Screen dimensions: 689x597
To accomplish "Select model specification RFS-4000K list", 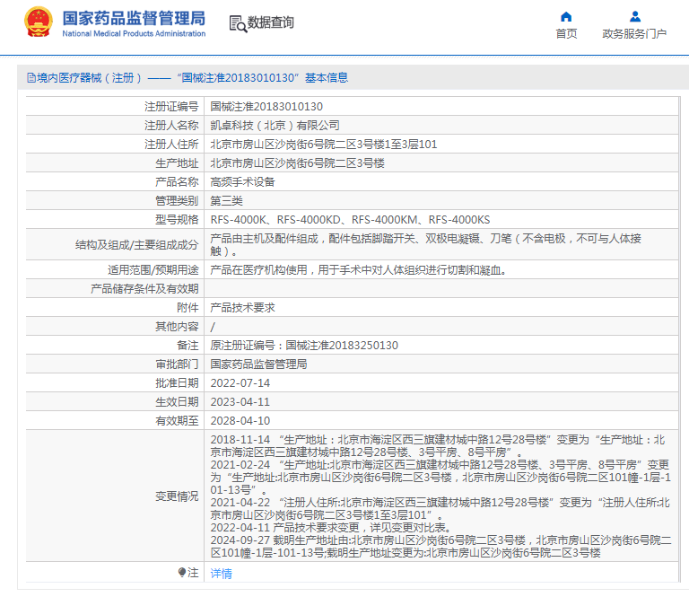I will click(350, 220).
